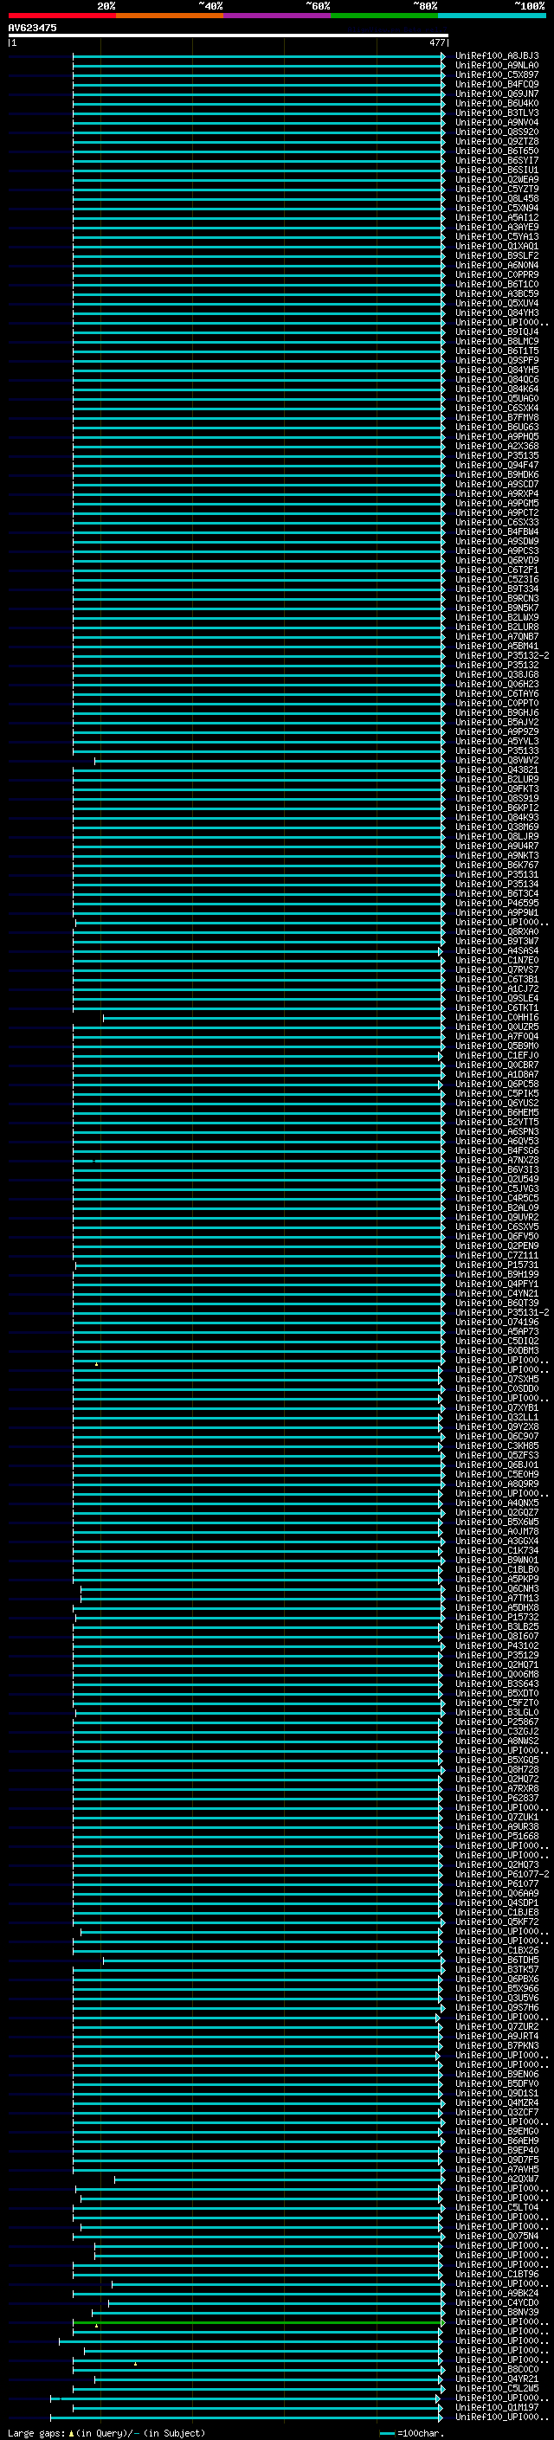
Task: Select hit UniRef100_Q94F47
Action: pyautogui.click(x=497, y=465)
